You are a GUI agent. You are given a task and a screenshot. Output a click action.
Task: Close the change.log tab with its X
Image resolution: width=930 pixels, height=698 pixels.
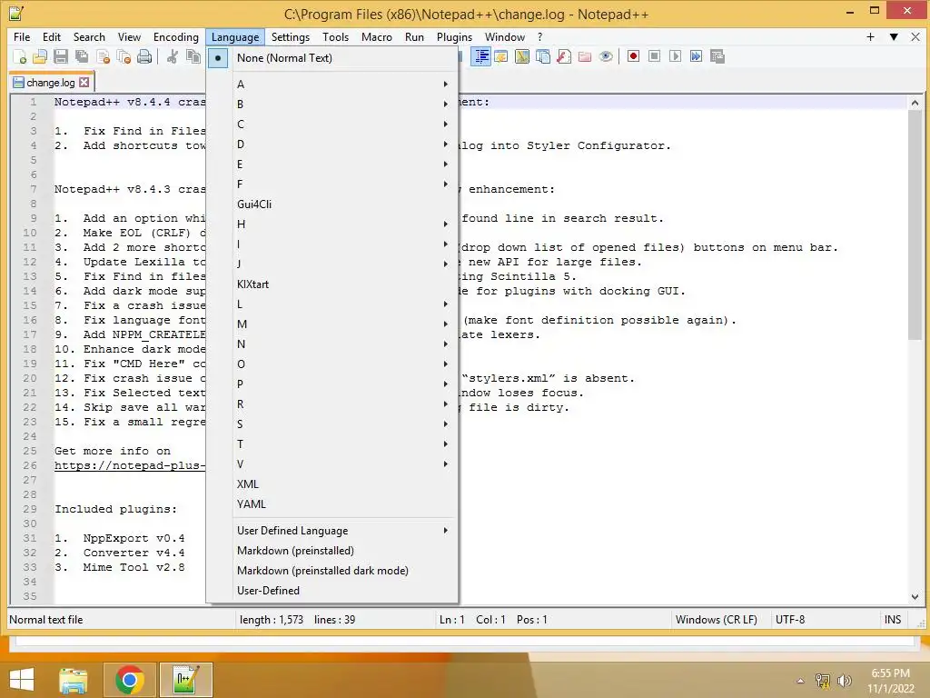pyautogui.click(x=84, y=83)
